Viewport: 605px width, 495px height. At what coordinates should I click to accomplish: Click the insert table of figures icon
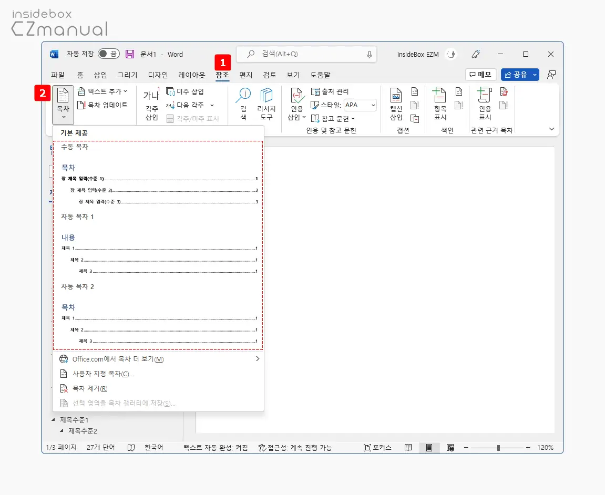[415, 91]
